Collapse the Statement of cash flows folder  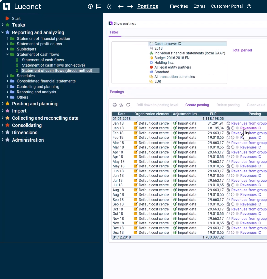coord(7,54)
